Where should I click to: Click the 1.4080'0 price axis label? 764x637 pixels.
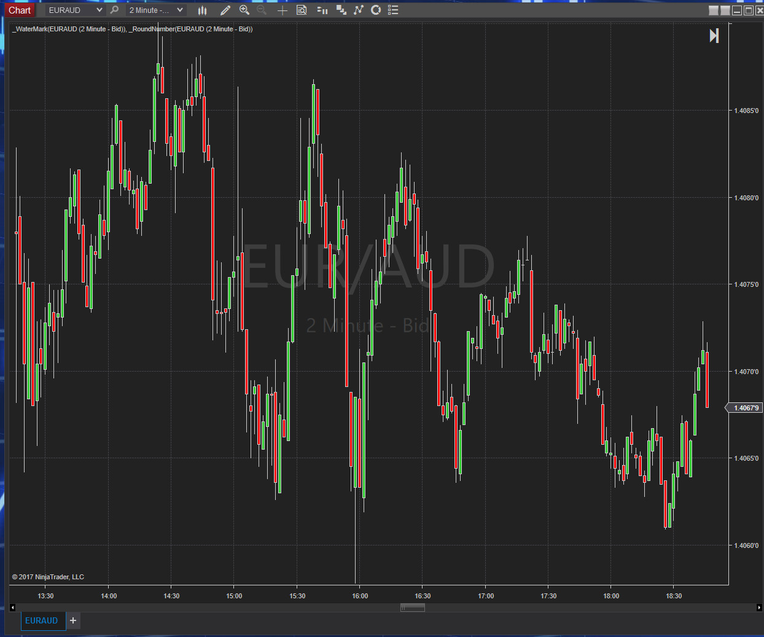(746, 198)
